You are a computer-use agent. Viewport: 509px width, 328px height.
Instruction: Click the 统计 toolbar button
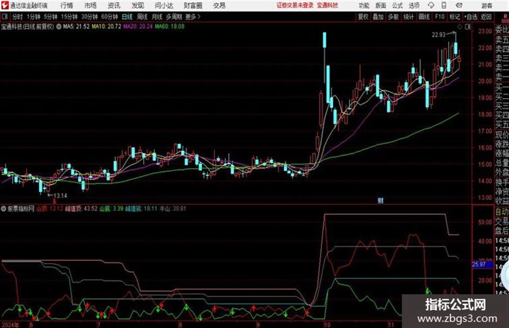tap(409, 17)
